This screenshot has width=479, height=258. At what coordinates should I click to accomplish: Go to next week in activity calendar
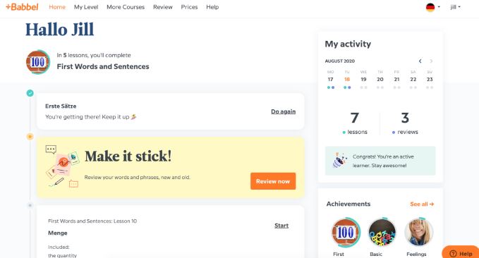(x=431, y=61)
